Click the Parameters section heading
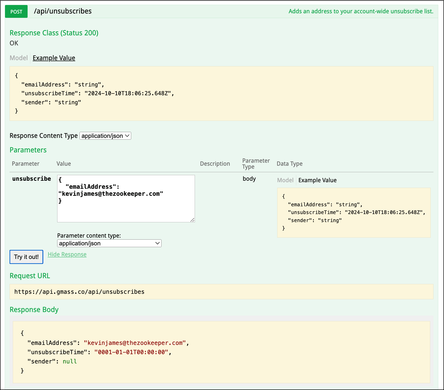Viewport: 444px width, 390px height. point(28,150)
